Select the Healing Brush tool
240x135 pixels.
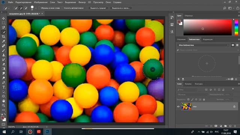3,46
